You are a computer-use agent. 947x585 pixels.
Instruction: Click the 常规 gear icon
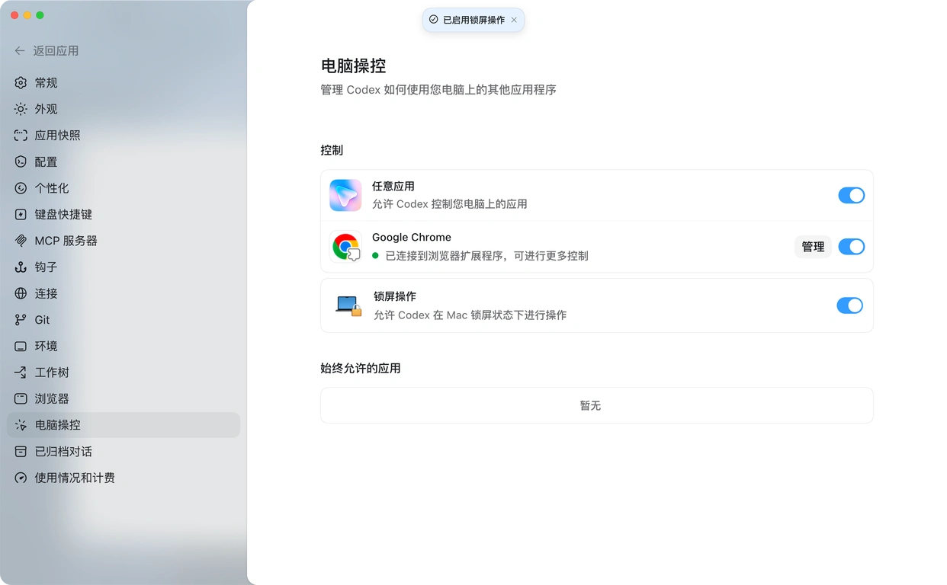pos(21,83)
